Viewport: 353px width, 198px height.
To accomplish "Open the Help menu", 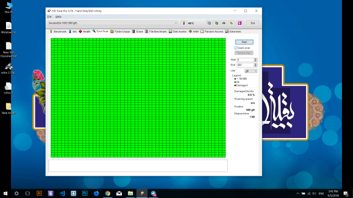I will point(58,16).
